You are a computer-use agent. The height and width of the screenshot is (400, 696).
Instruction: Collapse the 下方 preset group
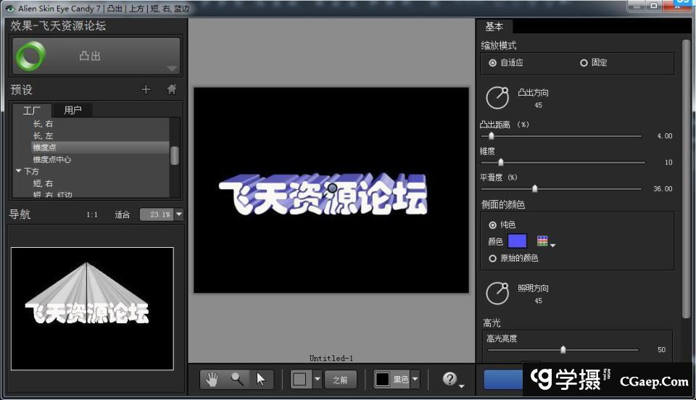(18, 172)
